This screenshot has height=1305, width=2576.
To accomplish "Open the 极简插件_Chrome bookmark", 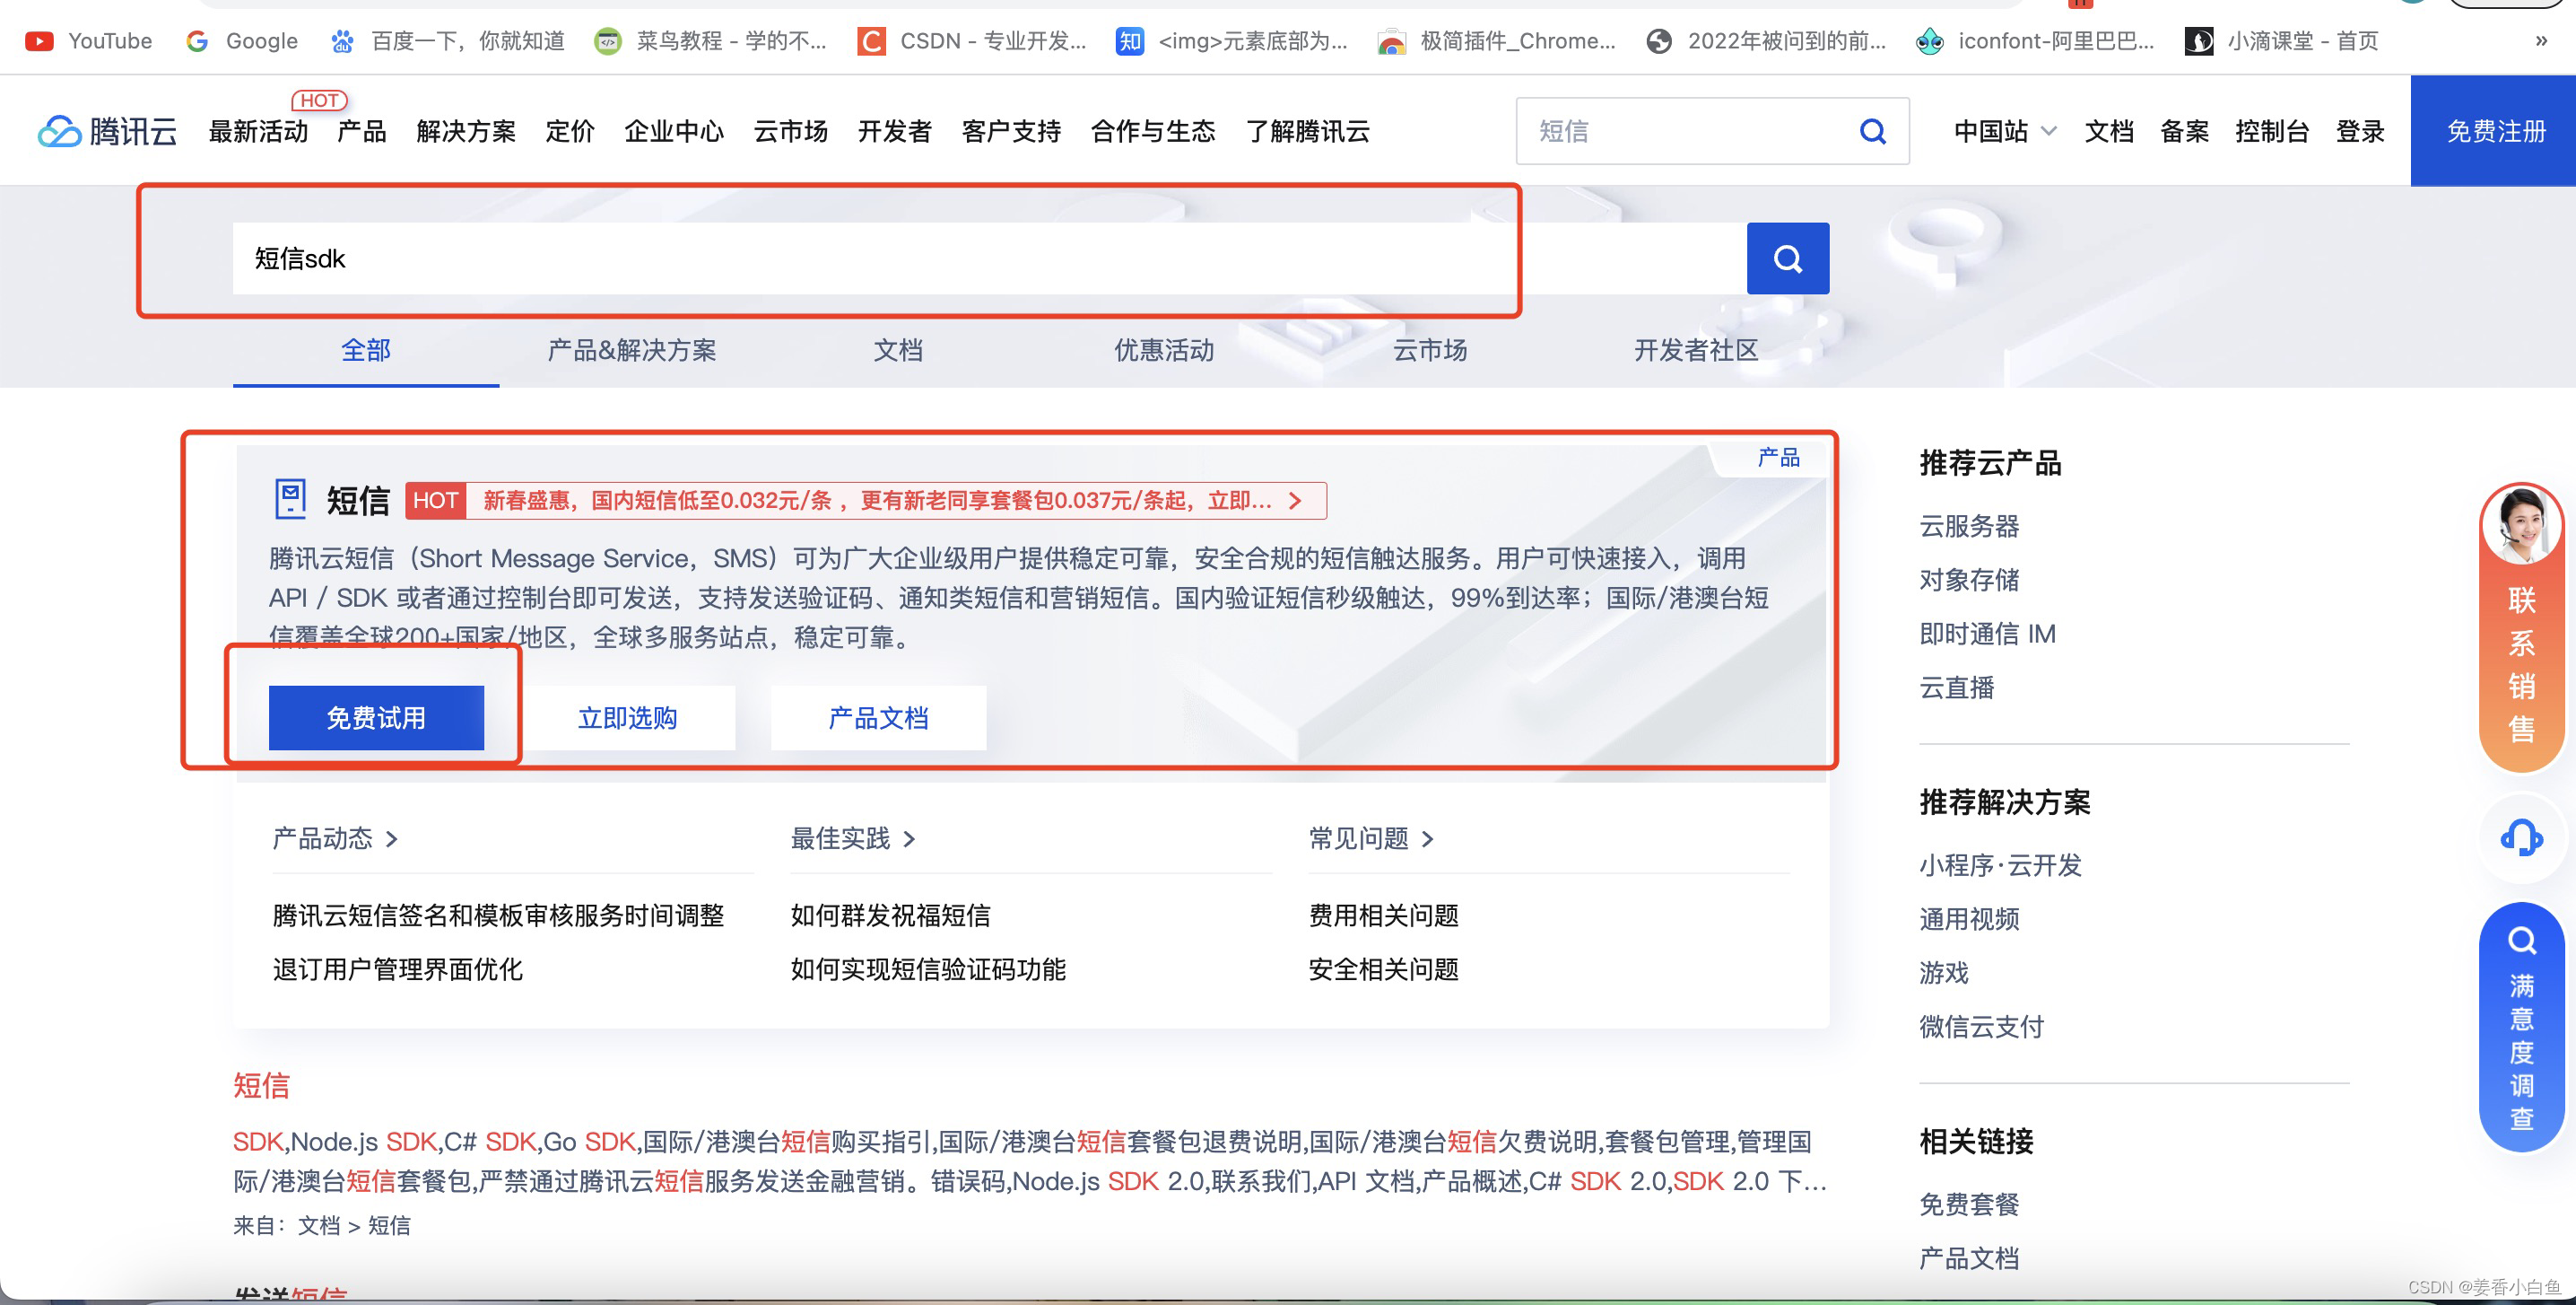I will pos(1496,41).
